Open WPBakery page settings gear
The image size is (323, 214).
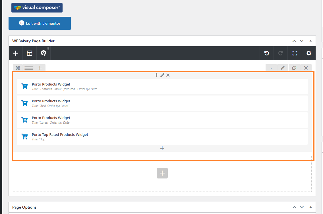[308, 53]
